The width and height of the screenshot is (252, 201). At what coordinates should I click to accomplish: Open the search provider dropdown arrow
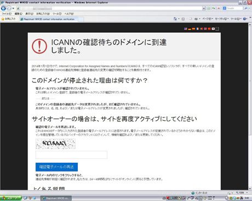pos(249,8)
